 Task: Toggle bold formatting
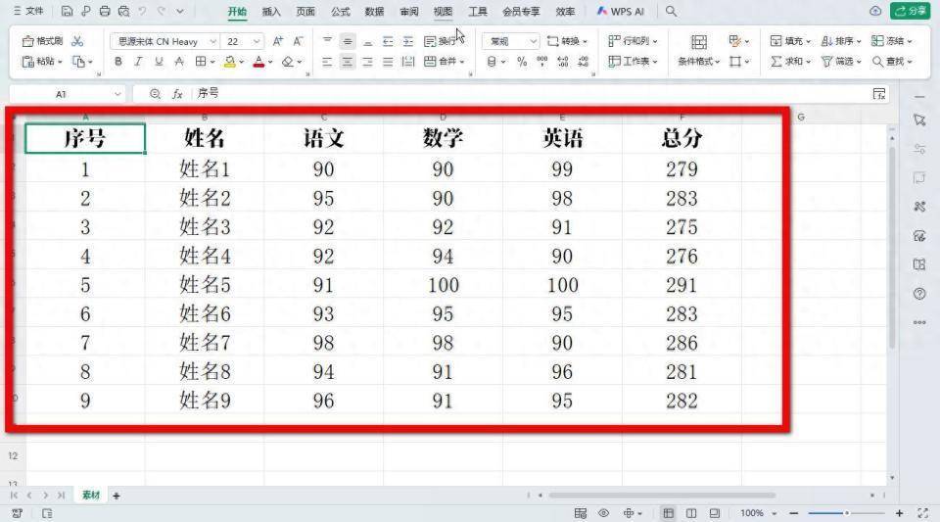(x=118, y=62)
